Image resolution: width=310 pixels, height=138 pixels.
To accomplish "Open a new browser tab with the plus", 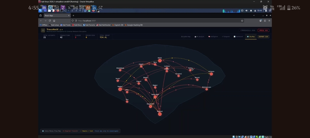I will pos(73,16).
